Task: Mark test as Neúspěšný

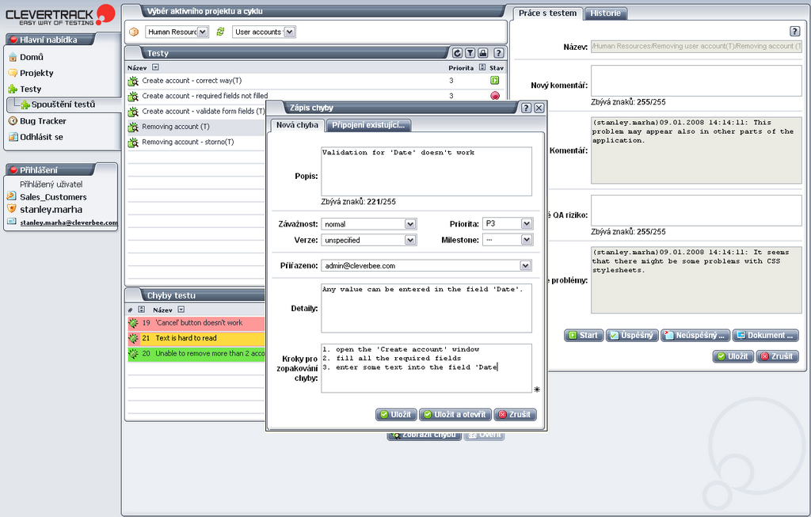Action: (x=696, y=336)
